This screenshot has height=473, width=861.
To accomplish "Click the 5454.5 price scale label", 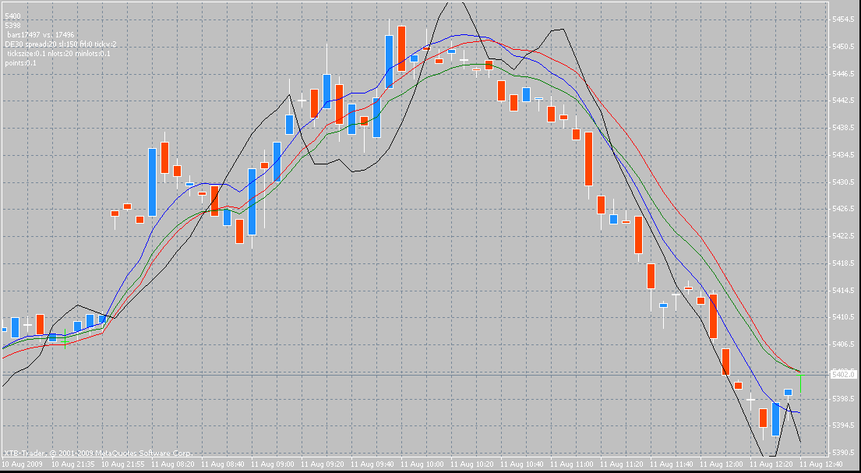I will [x=842, y=19].
